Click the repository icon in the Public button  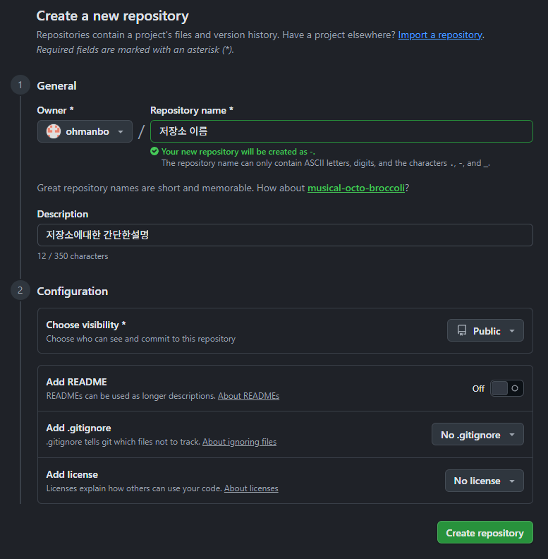pyautogui.click(x=462, y=330)
